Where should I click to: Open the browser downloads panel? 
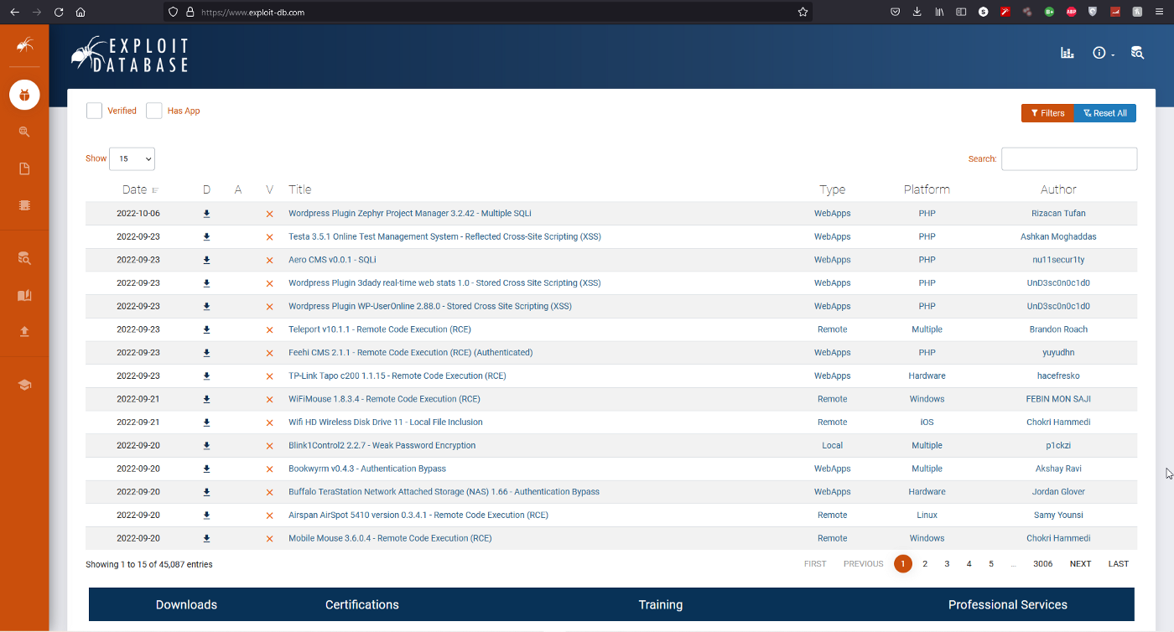click(x=917, y=12)
